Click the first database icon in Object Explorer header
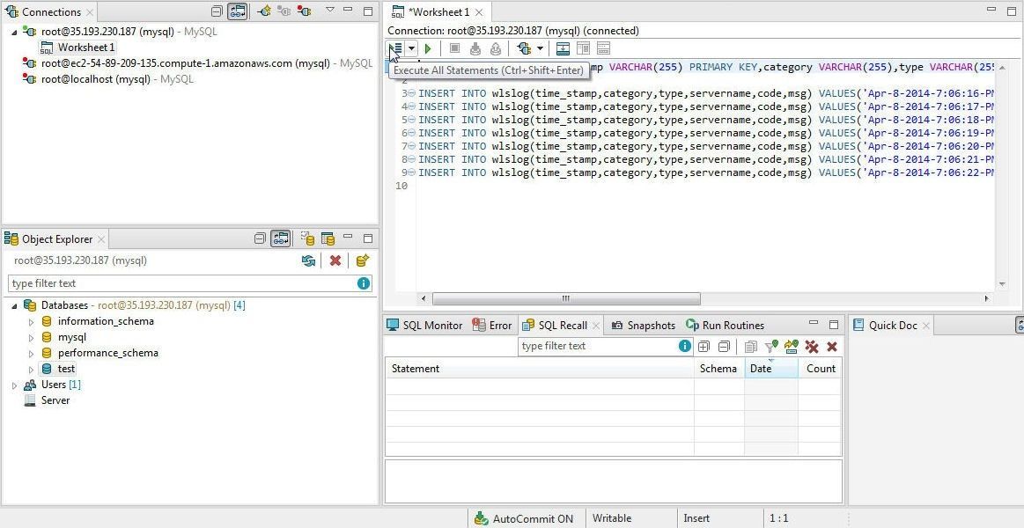Screen dimensions: 1024x528 tap(307, 238)
